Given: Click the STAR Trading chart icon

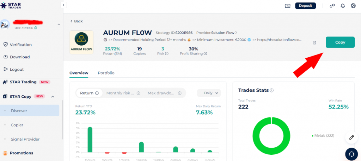Looking at the screenshot, I should click(5, 82).
